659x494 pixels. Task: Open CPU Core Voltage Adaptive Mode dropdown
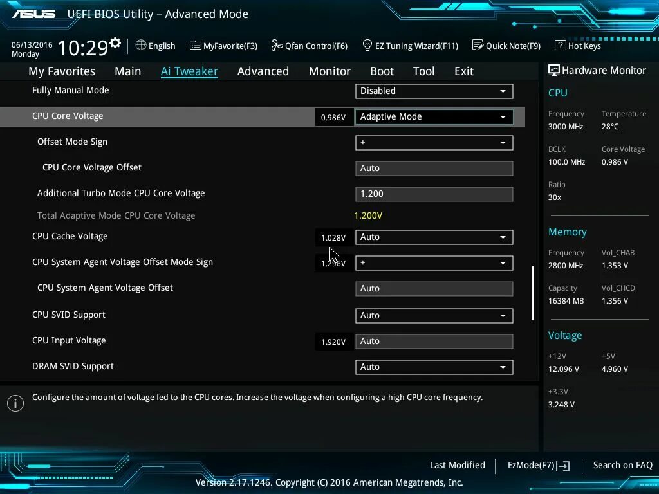(x=434, y=117)
